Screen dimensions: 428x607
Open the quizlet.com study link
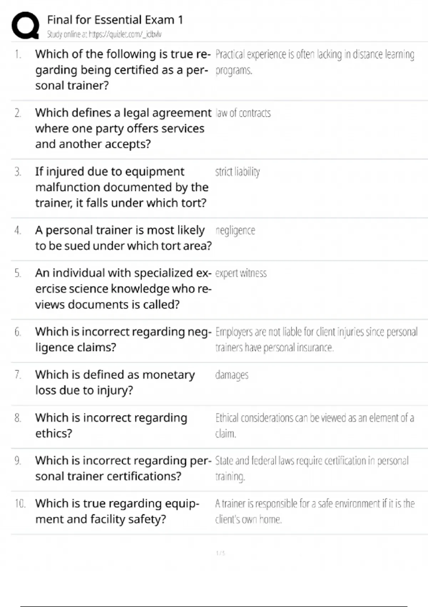click(x=104, y=34)
